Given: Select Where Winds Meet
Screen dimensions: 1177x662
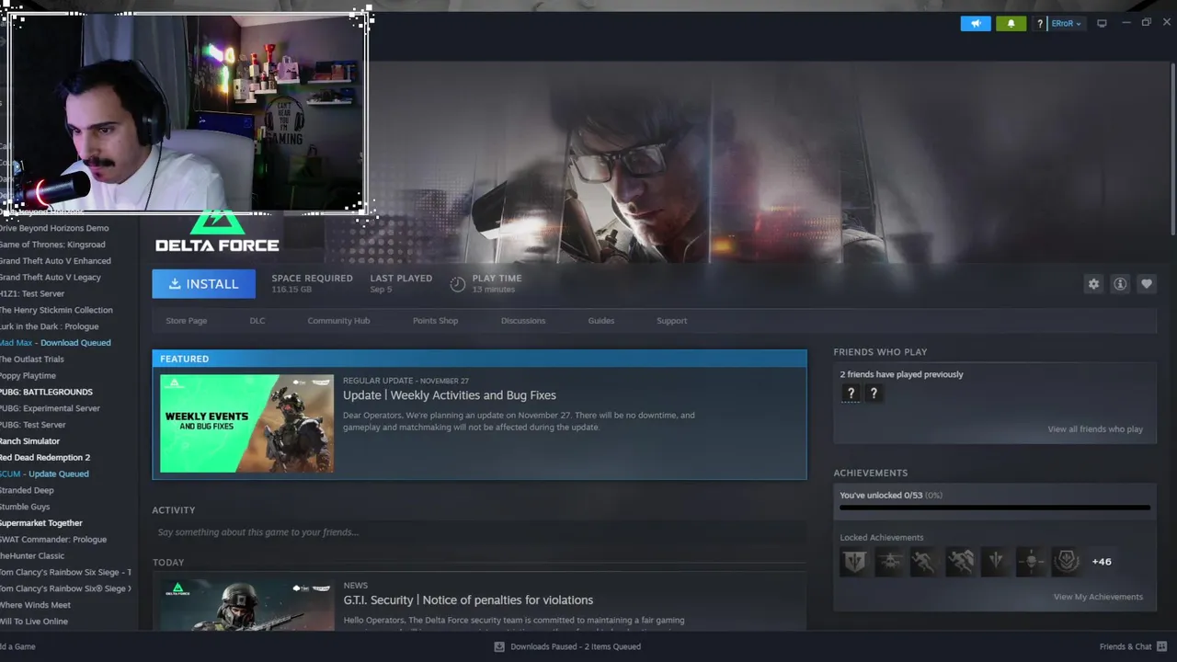Looking at the screenshot, I should coord(35,605).
